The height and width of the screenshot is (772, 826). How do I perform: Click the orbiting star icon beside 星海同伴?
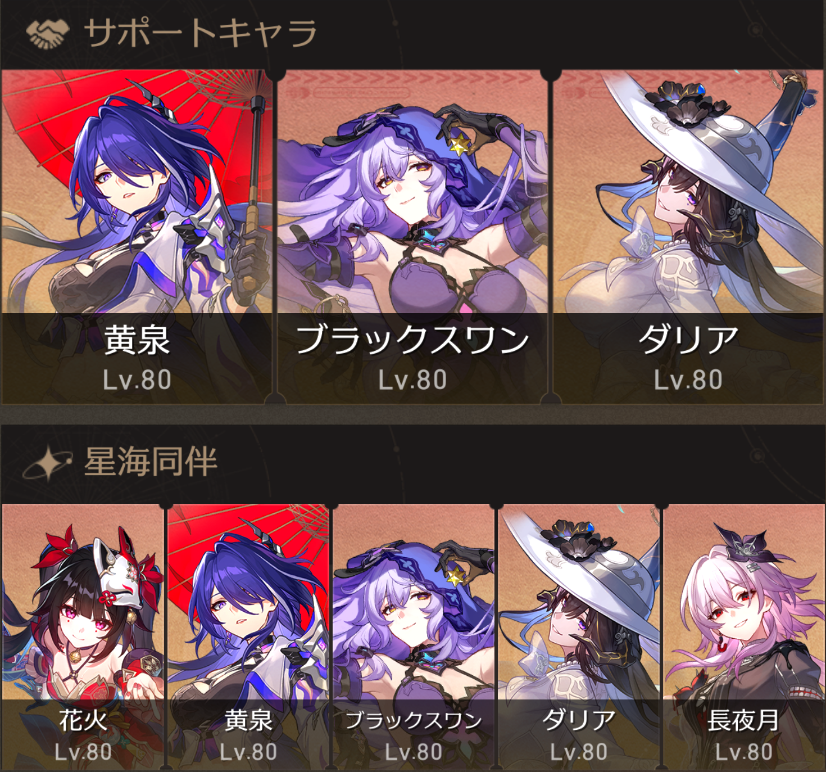click(x=47, y=463)
